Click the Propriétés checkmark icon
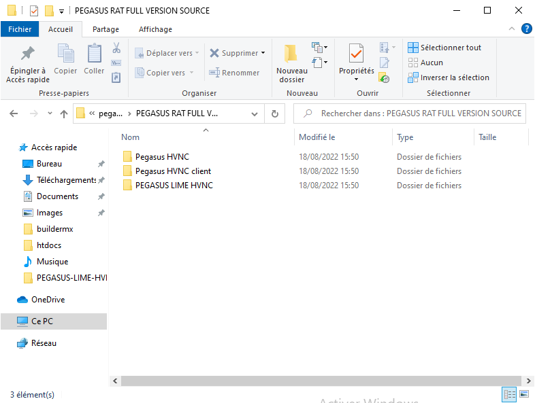This screenshot has width=535, height=403. [x=356, y=54]
